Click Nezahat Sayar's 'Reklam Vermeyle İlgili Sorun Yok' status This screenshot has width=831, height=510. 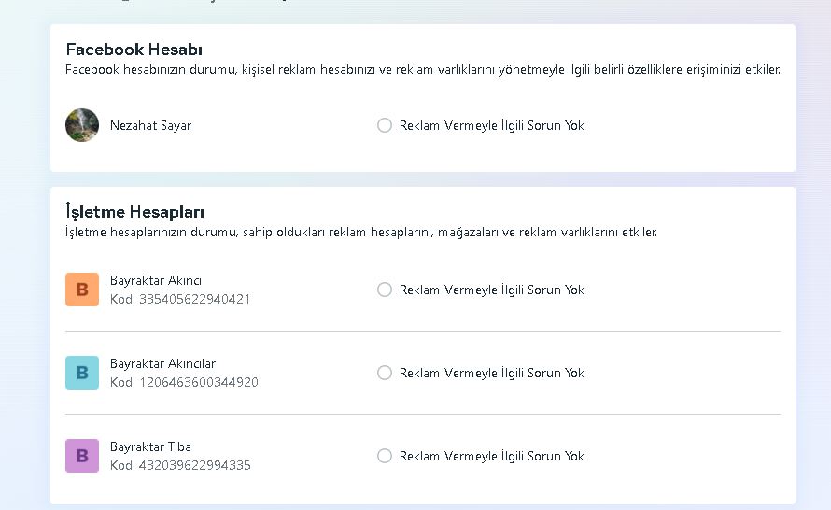click(x=491, y=126)
